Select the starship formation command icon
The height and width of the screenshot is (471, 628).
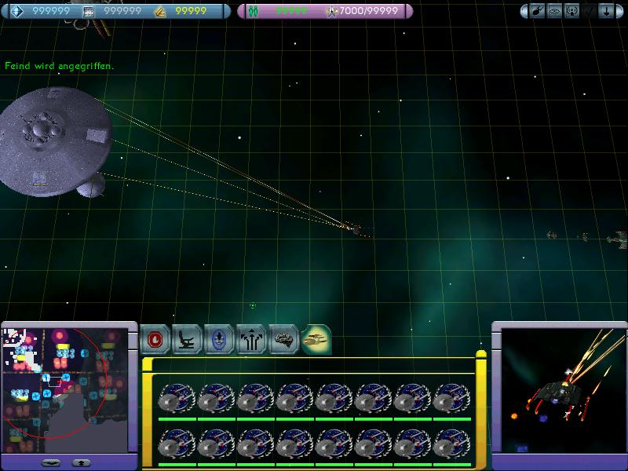click(316, 340)
